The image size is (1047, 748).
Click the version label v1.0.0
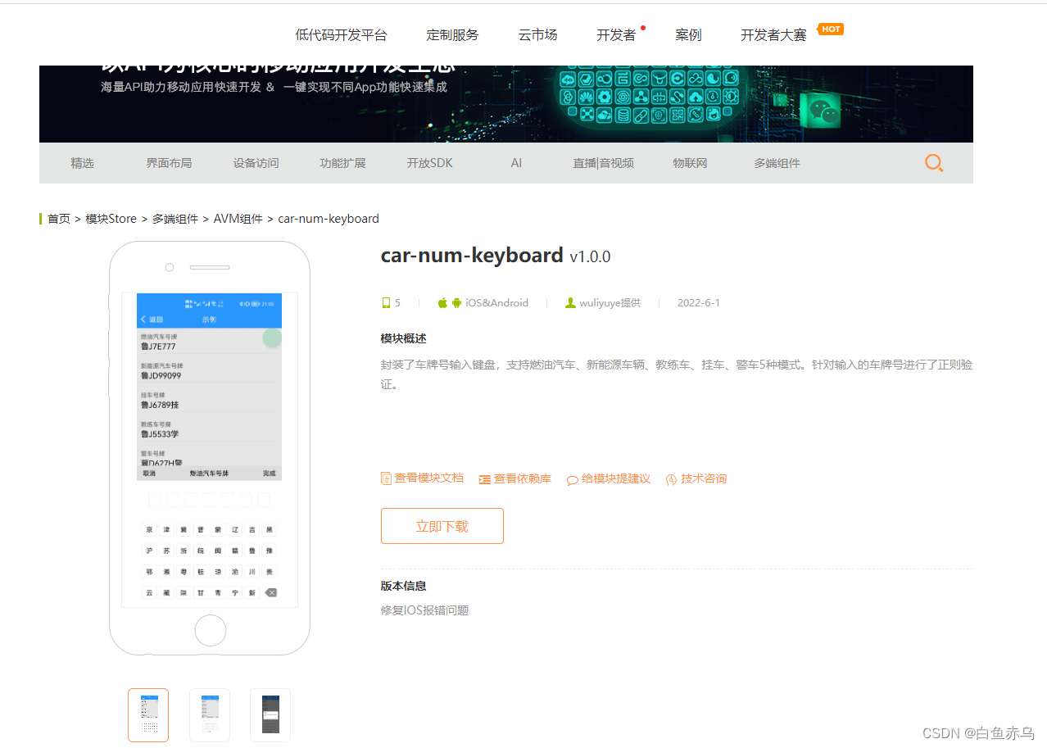(590, 256)
